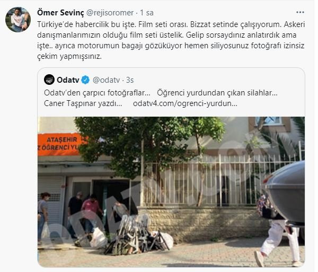This screenshot has width=318, height=272.
Task: Click the motorcycle top case in photo
Action: pyautogui.click(x=286, y=192)
